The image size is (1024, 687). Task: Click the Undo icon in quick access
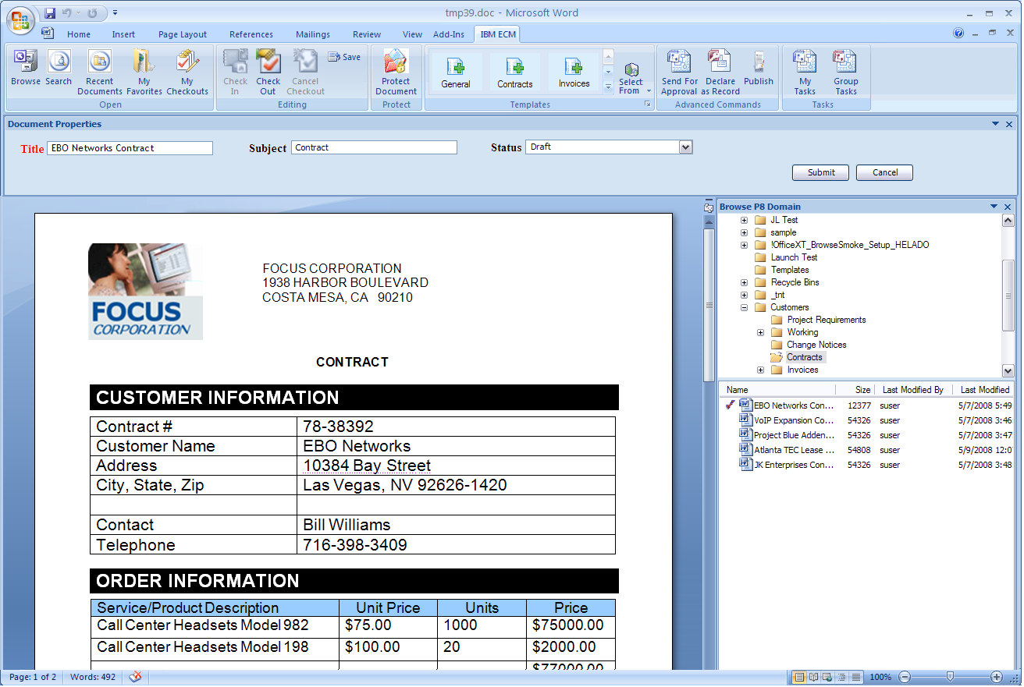pos(67,13)
